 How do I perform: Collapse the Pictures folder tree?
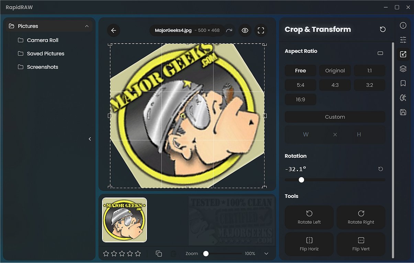coord(87,26)
